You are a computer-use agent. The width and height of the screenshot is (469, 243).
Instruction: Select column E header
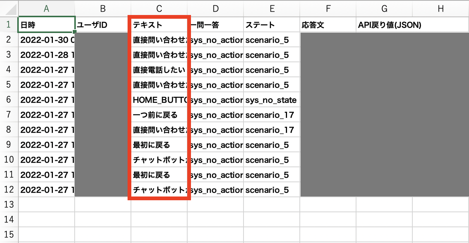272,9
